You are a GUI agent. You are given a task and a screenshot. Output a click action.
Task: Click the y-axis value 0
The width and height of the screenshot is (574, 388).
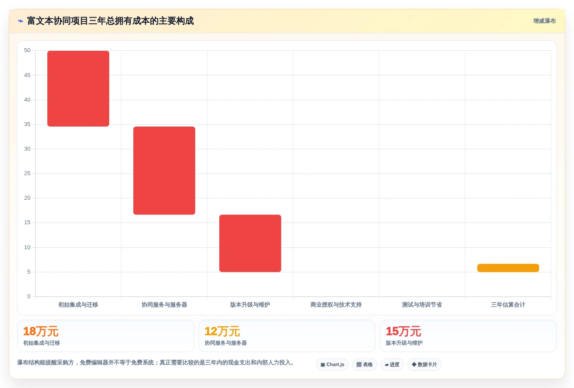(29, 296)
